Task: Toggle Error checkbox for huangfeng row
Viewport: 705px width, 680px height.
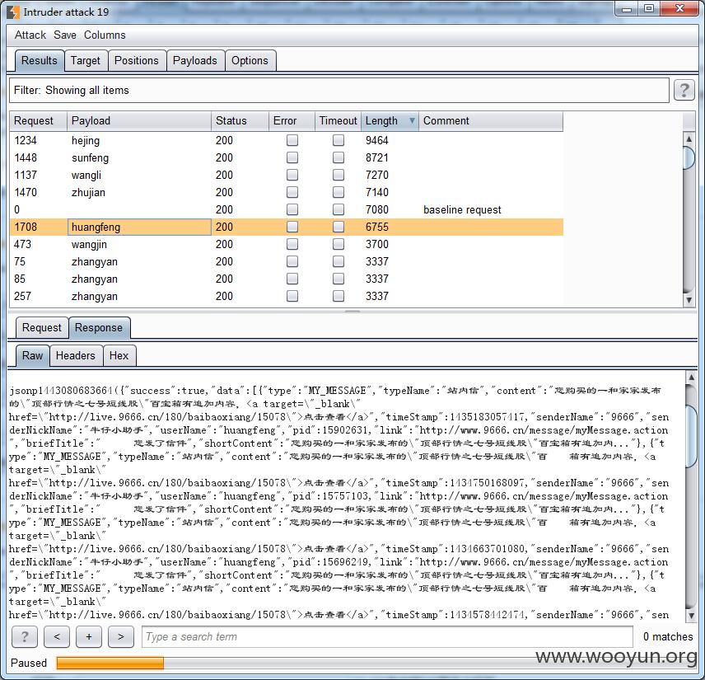Action: [292, 227]
